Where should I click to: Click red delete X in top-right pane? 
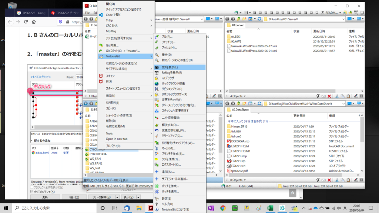[329, 96]
